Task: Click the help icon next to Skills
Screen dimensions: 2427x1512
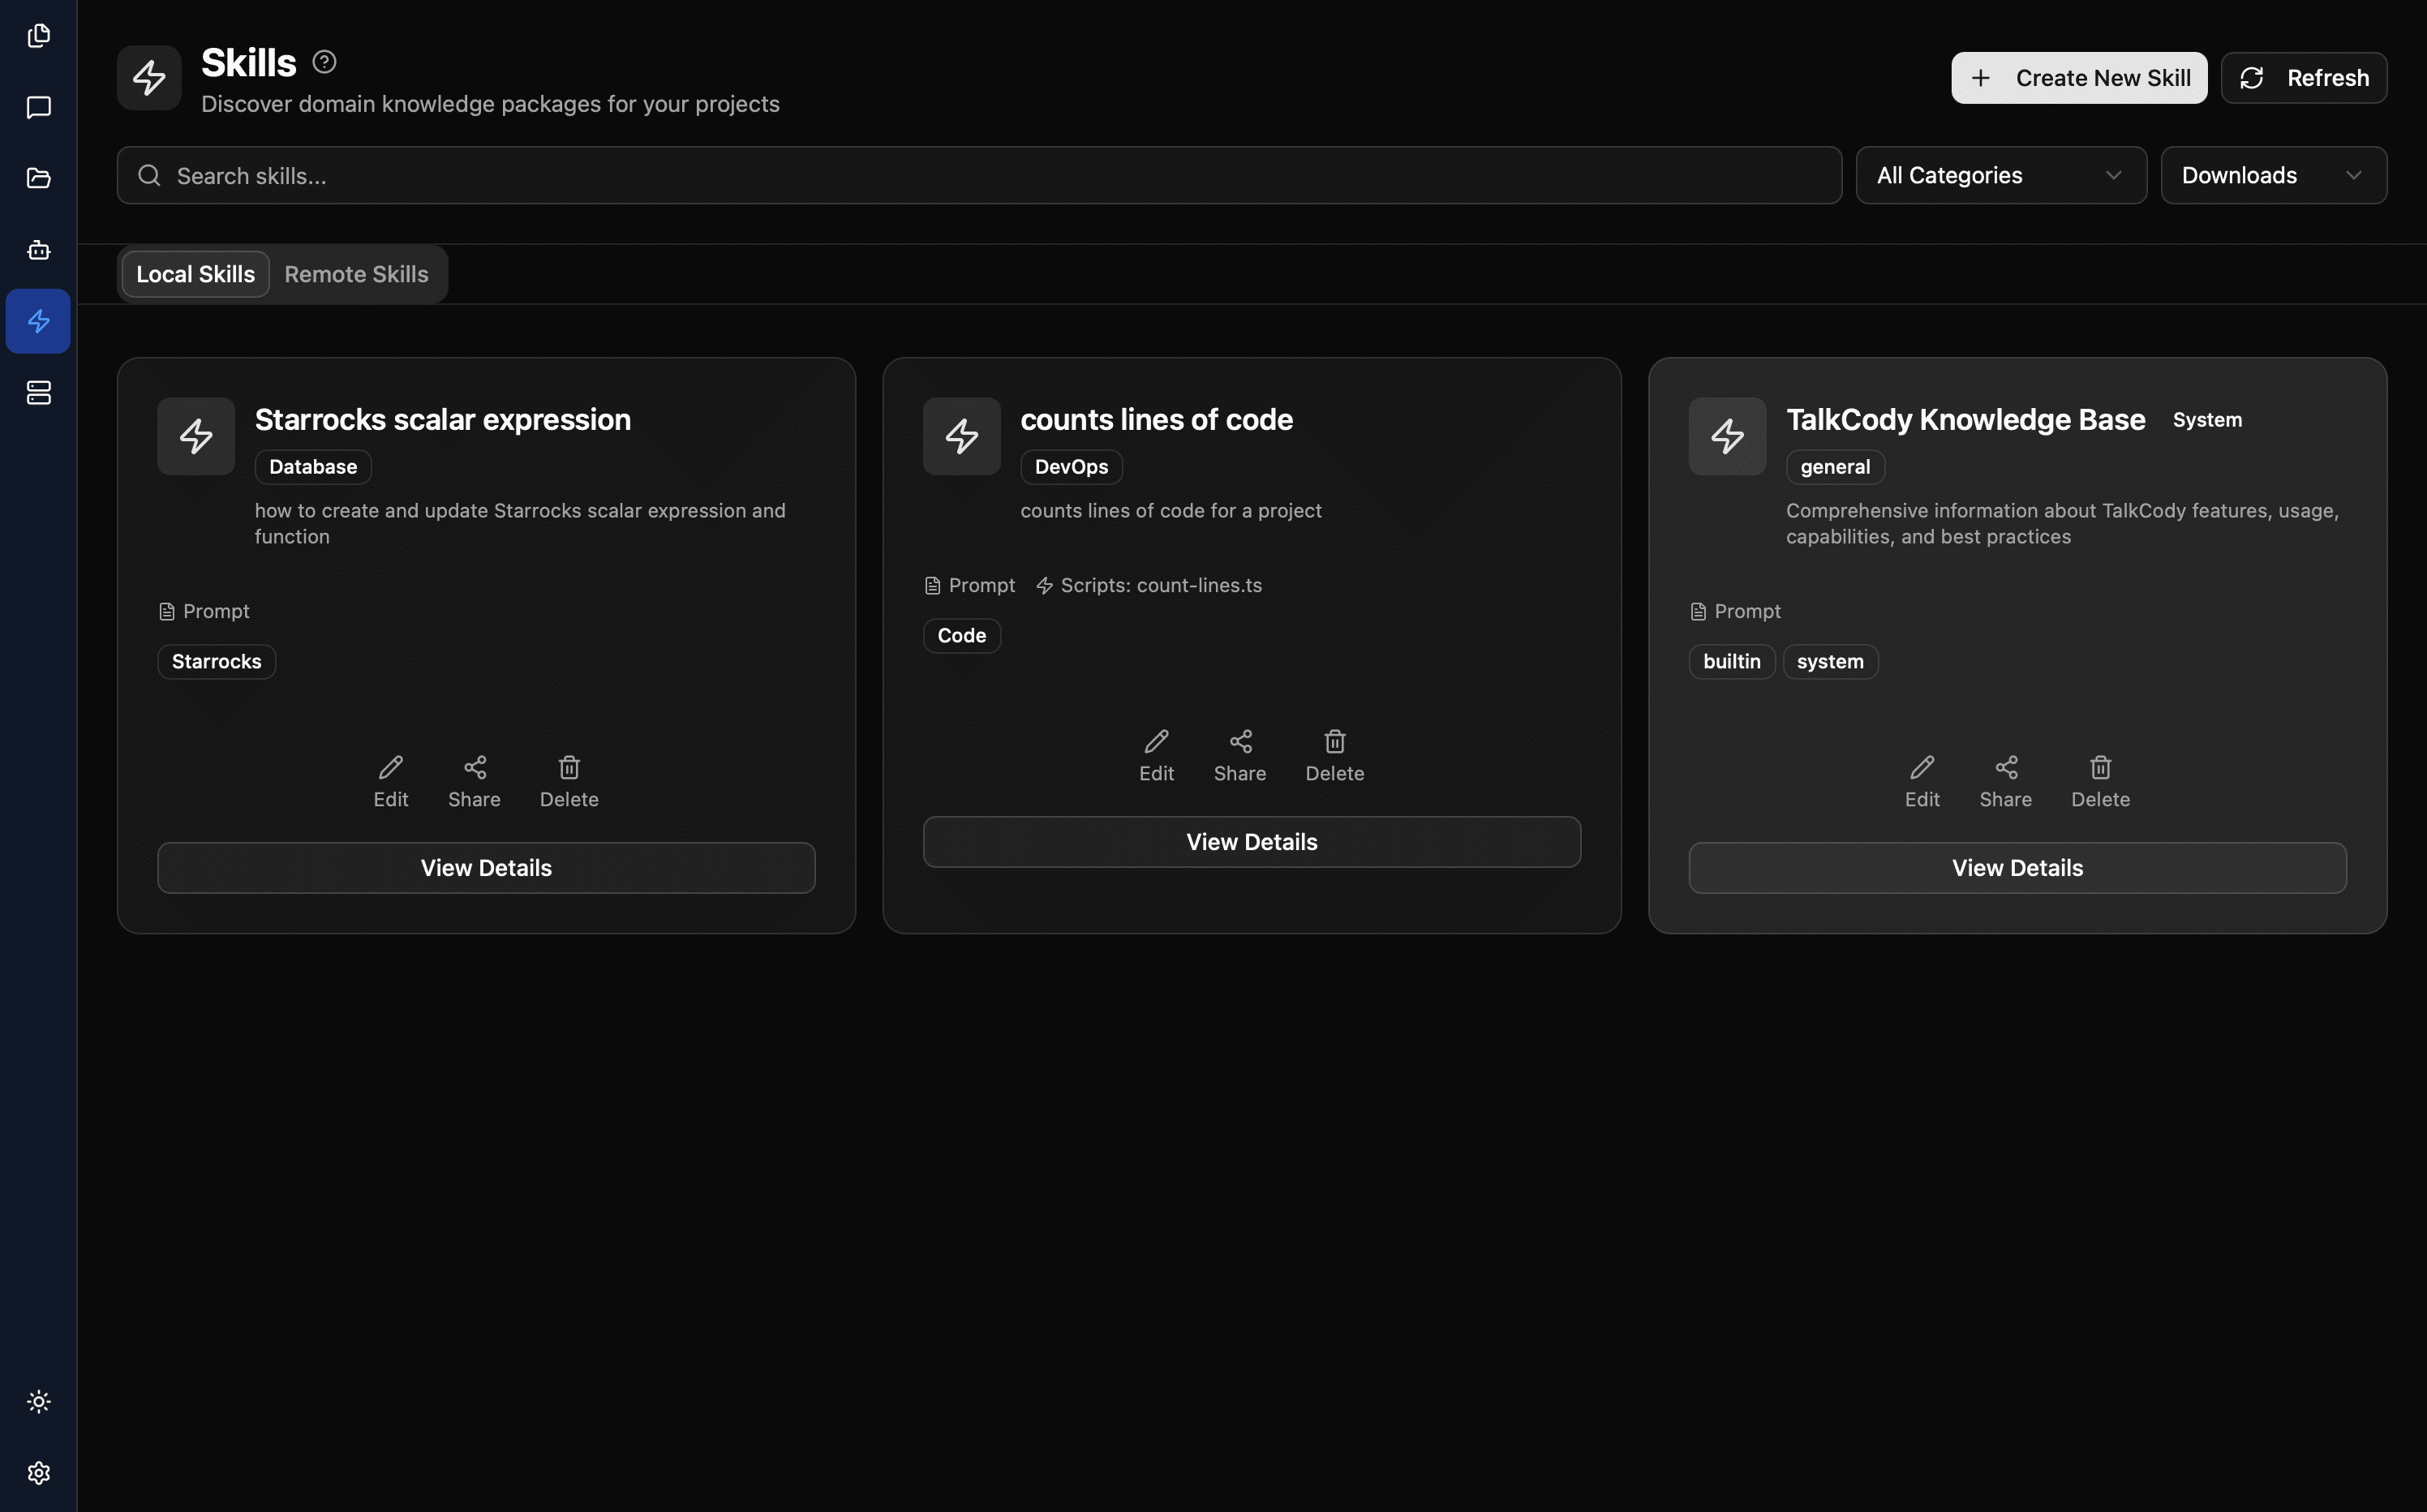Action: pyautogui.click(x=324, y=62)
